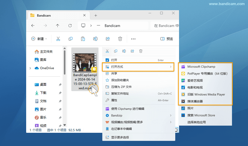Open with PotPlayer 专用播放 (64 位版)
The image size is (248, 146).
point(205,74)
